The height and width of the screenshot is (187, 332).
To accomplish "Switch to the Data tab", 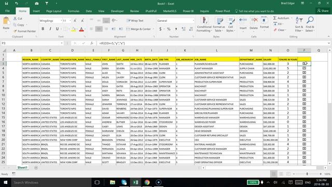I will [89, 11].
